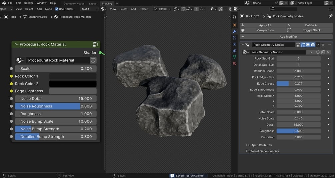Switch to the Geometry Nodes workspace tab
Image resolution: width=335 pixels, height=178 pixels.
pyautogui.click(x=74, y=3)
